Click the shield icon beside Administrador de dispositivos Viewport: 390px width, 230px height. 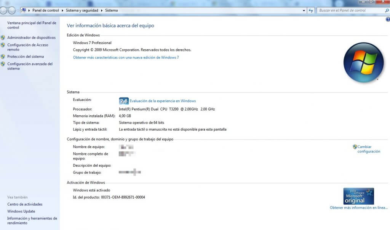[x=3, y=38]
